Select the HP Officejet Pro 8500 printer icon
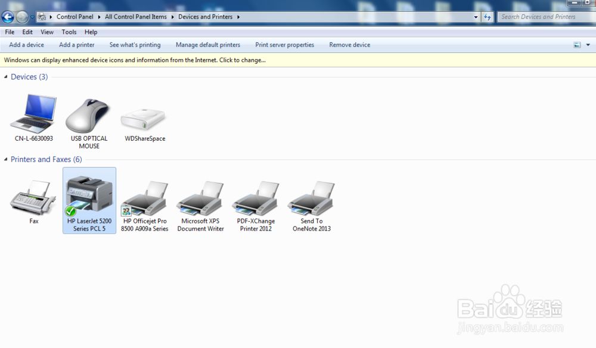Screen dimensions: 596x348 144,198
